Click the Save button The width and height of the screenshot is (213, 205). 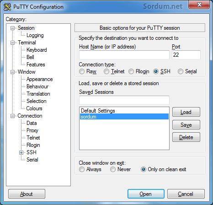tap(186, 125)
